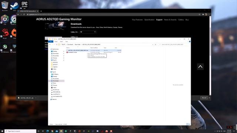This screenshot has height=133, width=237.
Task: Open the Recycle Bin desktop icon
Action: click(5, 6)
